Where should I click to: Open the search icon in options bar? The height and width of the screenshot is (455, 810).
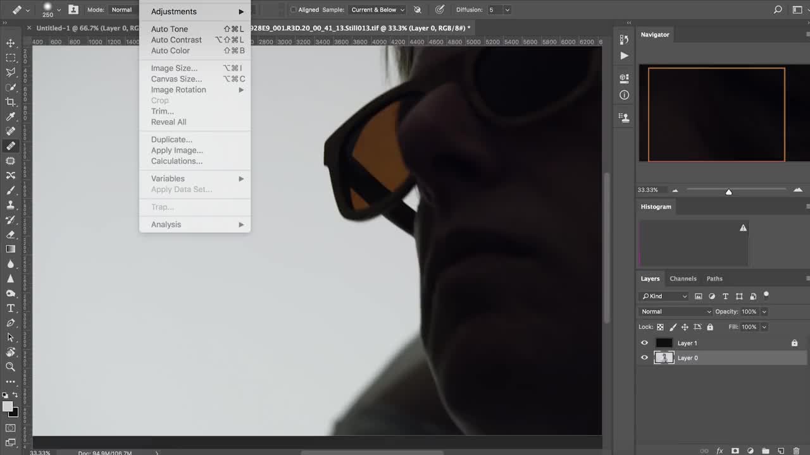tap(778, 9)
